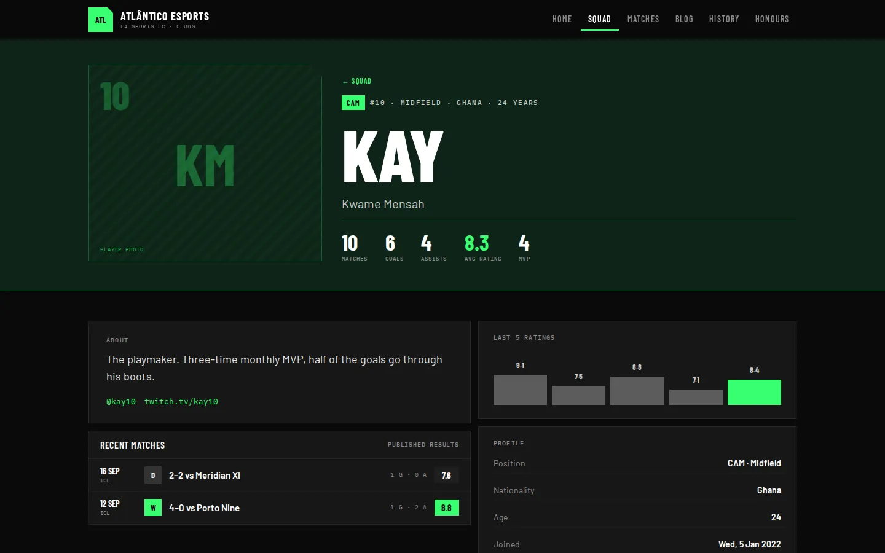885x553 pixels.
Task: Click the KAY player heading
Action: pos(393,157)
